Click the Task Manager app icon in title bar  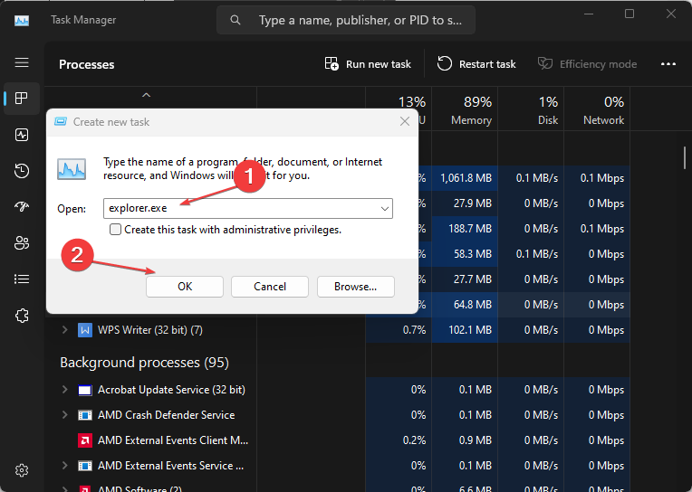tap(22, 20)
